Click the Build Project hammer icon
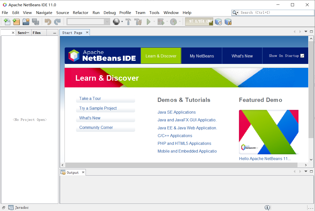Viewport: 315px width, 211px height. (128, 22)
